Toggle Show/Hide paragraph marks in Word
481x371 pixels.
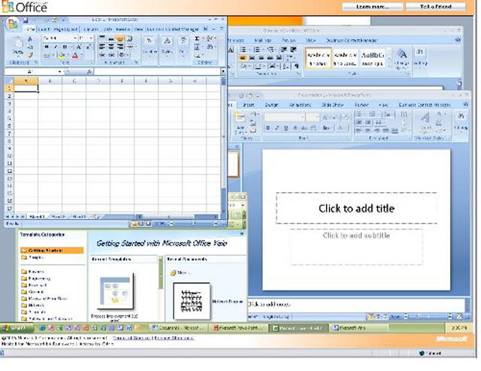(x=296, y=65)
